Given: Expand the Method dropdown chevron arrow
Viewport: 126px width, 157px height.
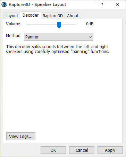Looking at the screenshot, I should 90,37.
